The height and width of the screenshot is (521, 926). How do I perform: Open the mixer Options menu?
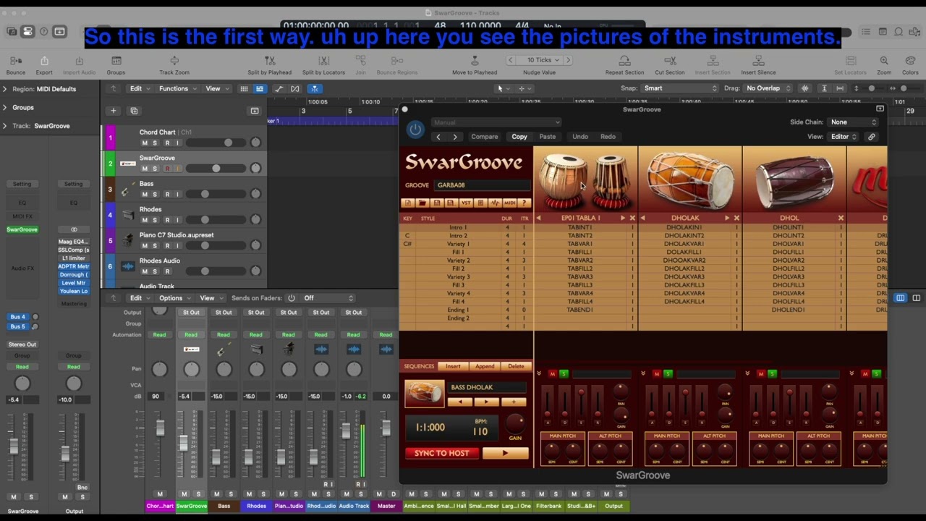(x=174, y=298)
